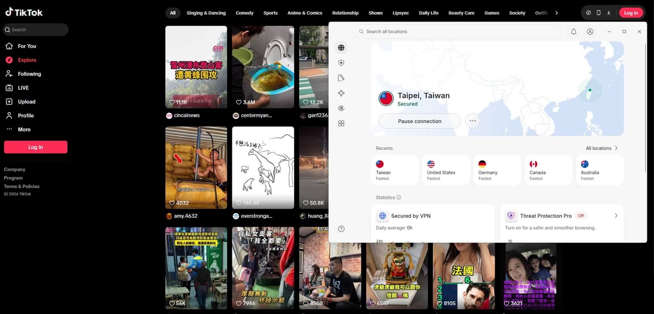Click the TikTok download app icon in top bar
The image size is (654, 314).
pos(609,13)
